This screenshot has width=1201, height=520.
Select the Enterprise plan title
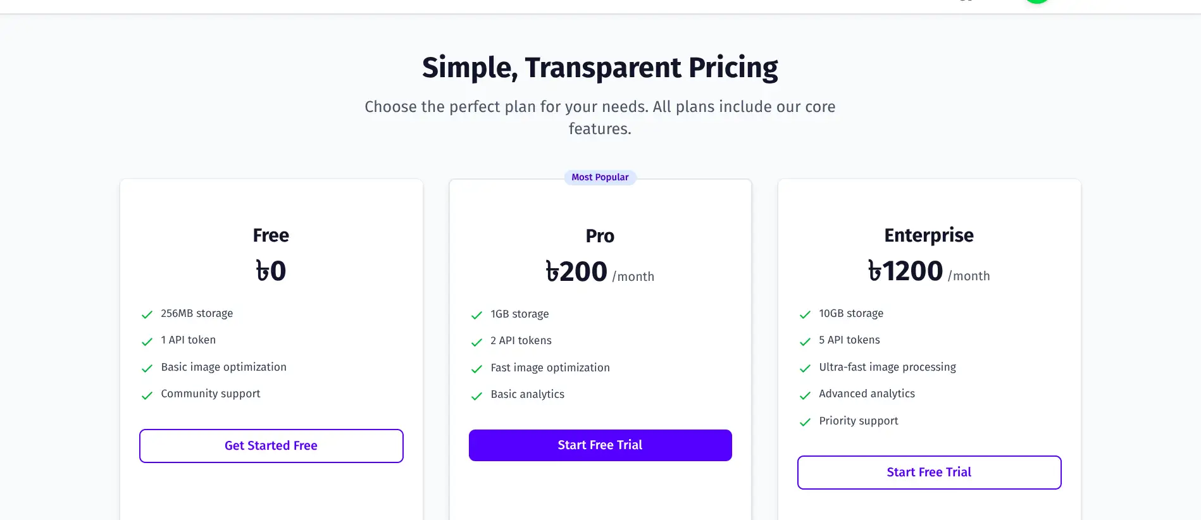pyautogui.click(x=929, y=235)
